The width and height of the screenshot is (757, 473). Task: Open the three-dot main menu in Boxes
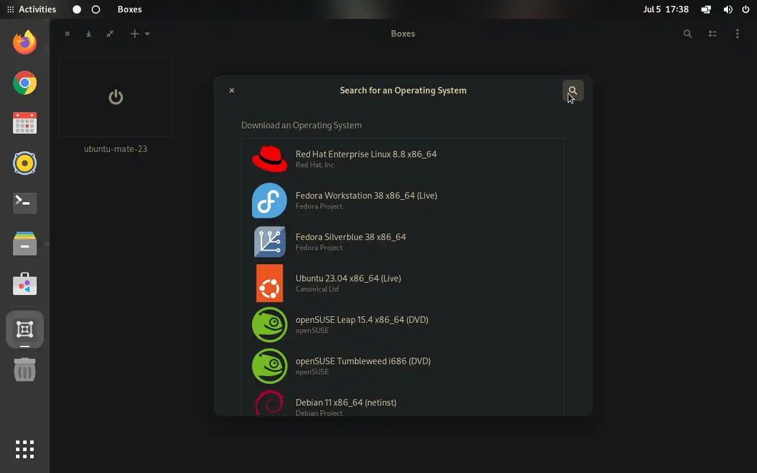(737, 34)
